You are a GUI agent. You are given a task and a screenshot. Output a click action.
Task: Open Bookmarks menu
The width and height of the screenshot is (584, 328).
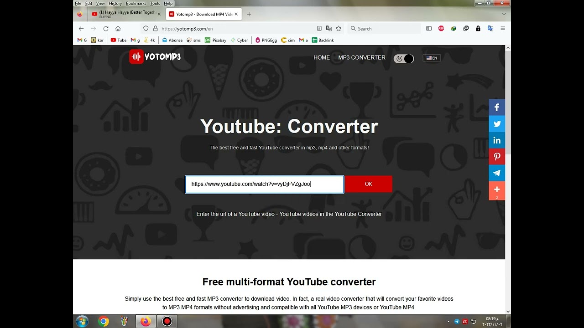point(136,3)
